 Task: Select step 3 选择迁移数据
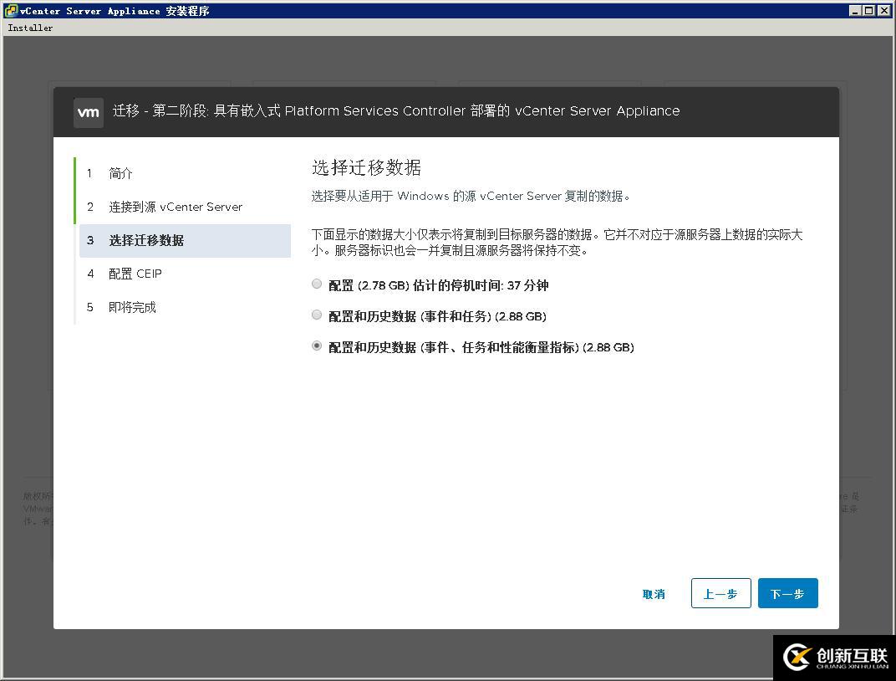[186, 241]
